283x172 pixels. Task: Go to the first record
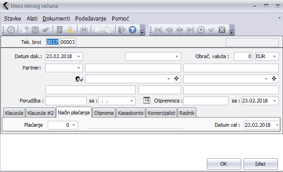click(x=158, y=30)
